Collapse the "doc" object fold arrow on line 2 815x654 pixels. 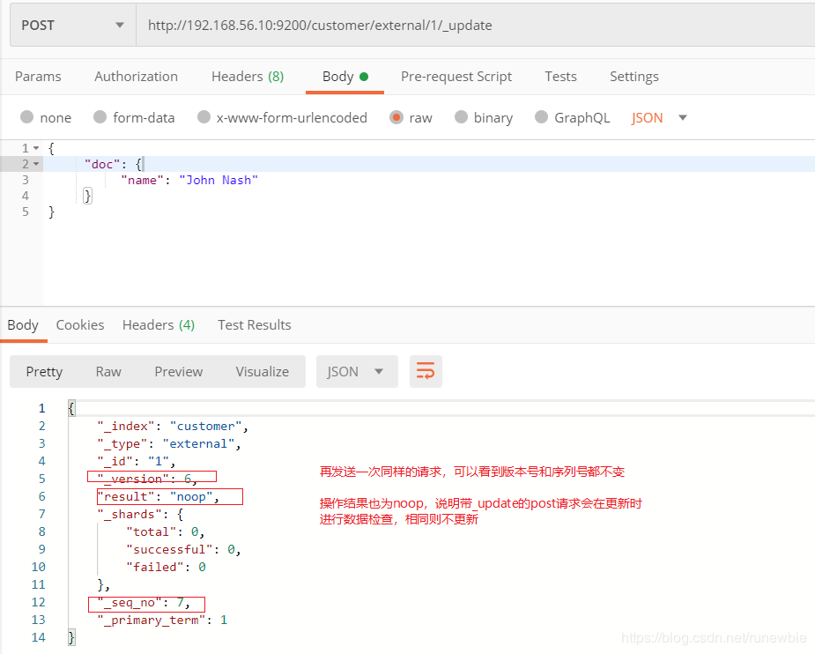pos(36,164)
